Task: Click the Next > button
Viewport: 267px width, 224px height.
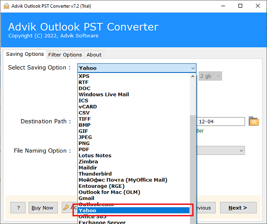Action: coord(238,208)
